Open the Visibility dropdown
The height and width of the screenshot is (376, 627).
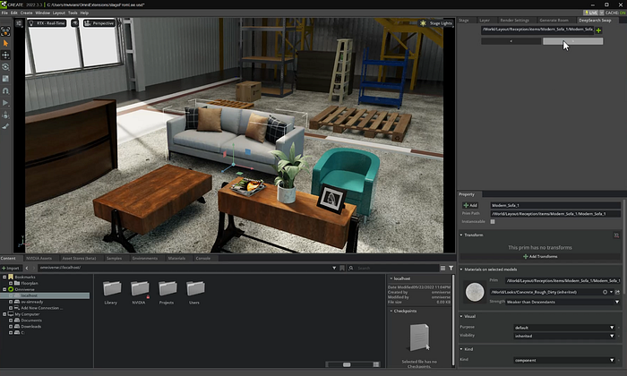(564, 336)
